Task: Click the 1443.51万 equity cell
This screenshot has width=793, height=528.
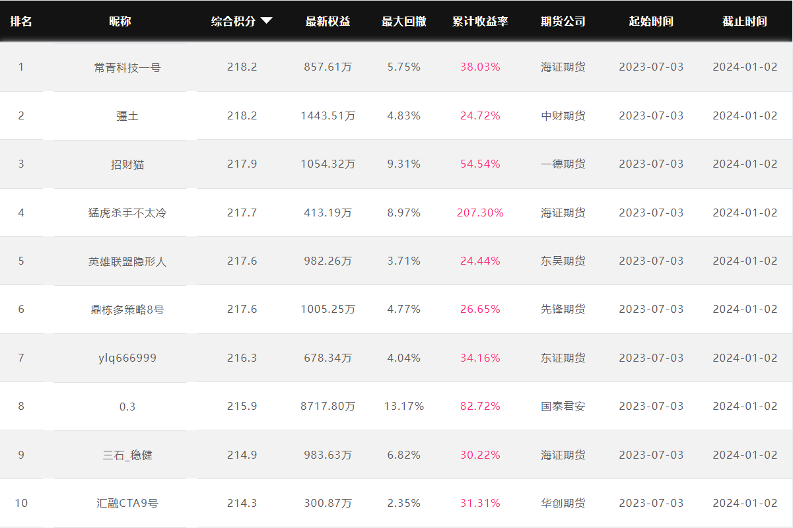Action: pyautogui.click(x=328, y=115)
